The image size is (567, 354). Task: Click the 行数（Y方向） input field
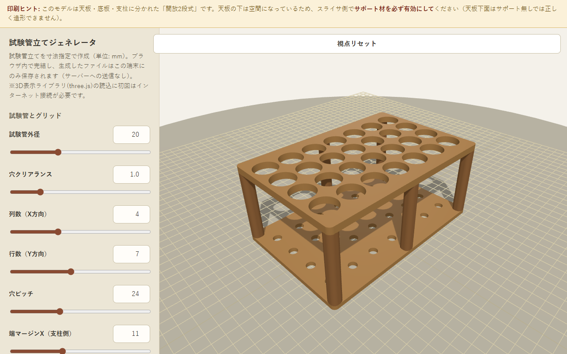click(x=132, y=254)
